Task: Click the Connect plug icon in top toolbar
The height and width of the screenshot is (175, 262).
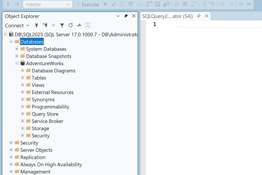Action: click(x=8, y=4)
